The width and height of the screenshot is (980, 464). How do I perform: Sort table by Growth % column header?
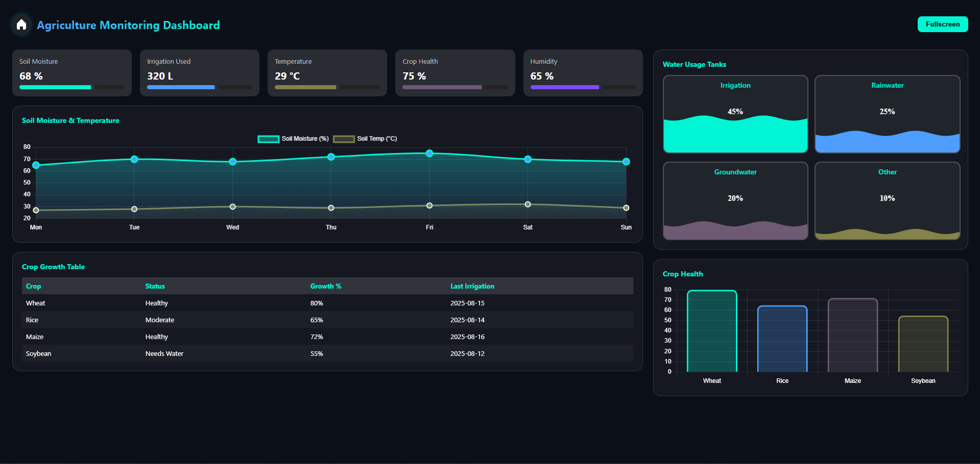(326, 286)
